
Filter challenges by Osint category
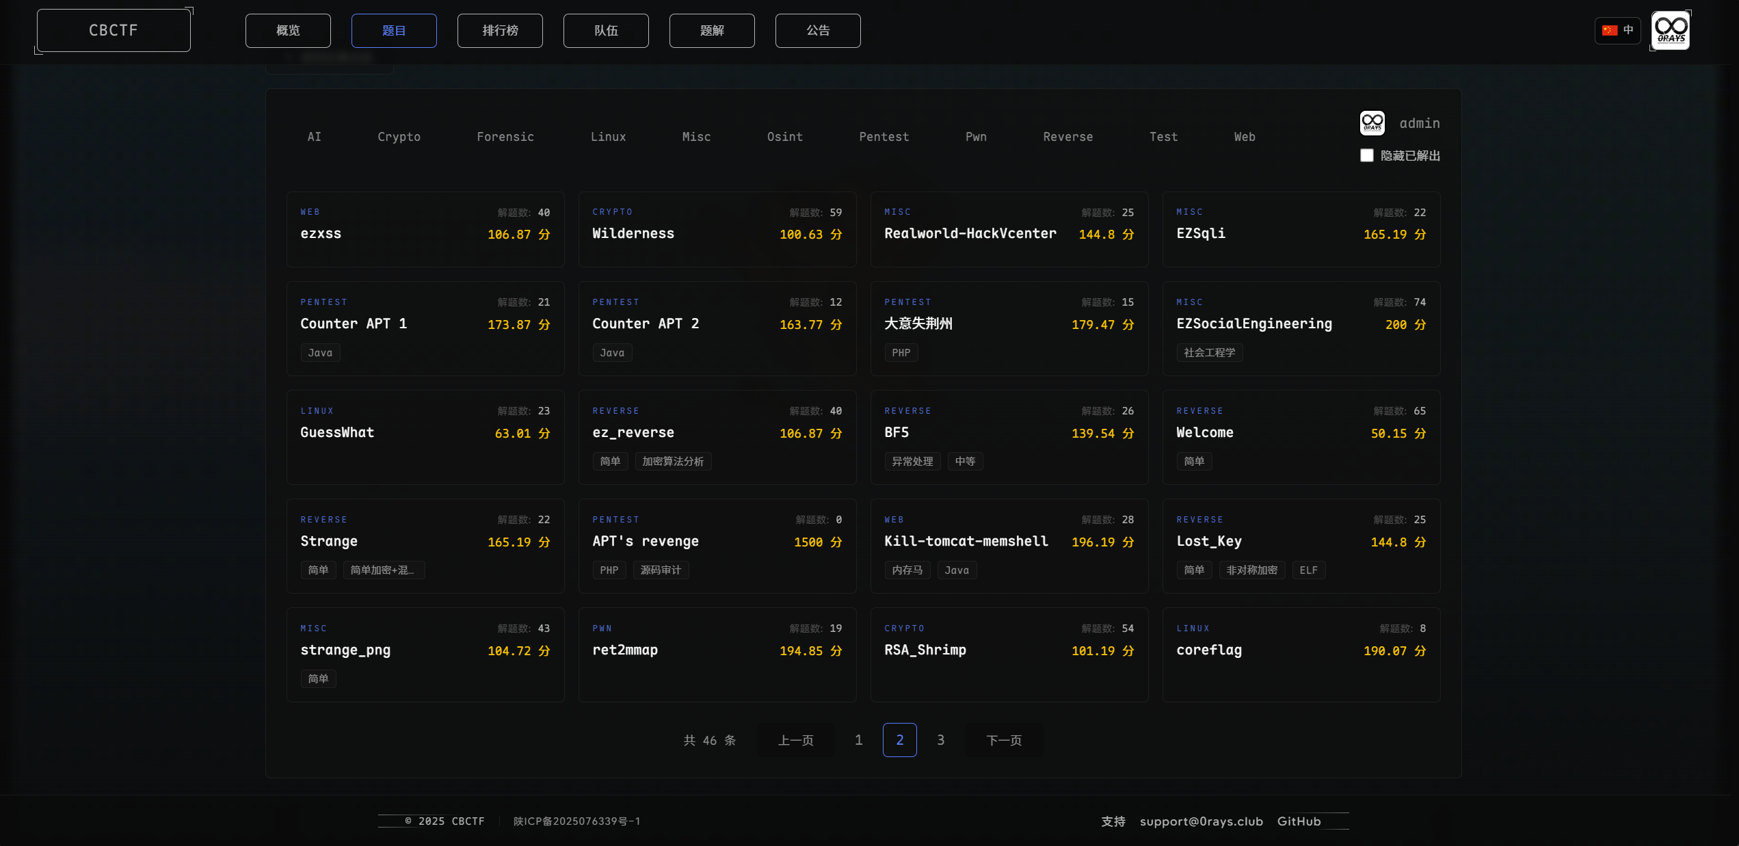click(x=784, y=137)
